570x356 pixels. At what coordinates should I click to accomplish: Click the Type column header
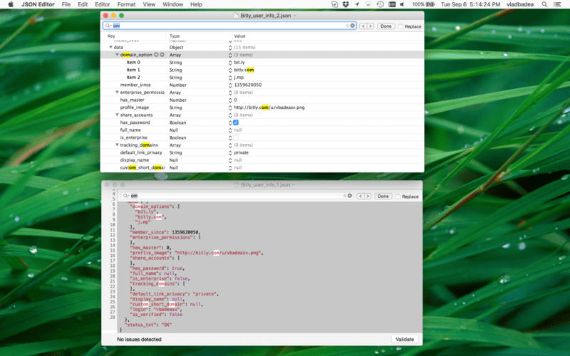(x=175, y=36)
